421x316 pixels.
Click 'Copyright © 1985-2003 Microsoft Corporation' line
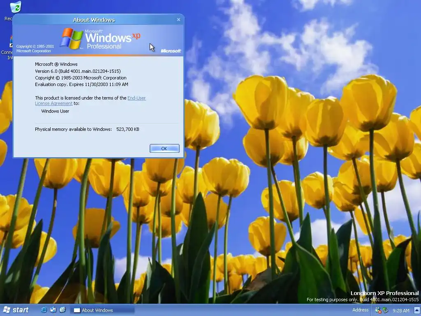coord(81,78)
